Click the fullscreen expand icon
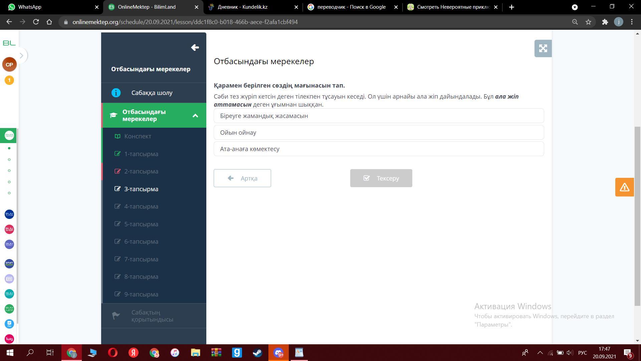641x361 pixels. click(543, 48)
